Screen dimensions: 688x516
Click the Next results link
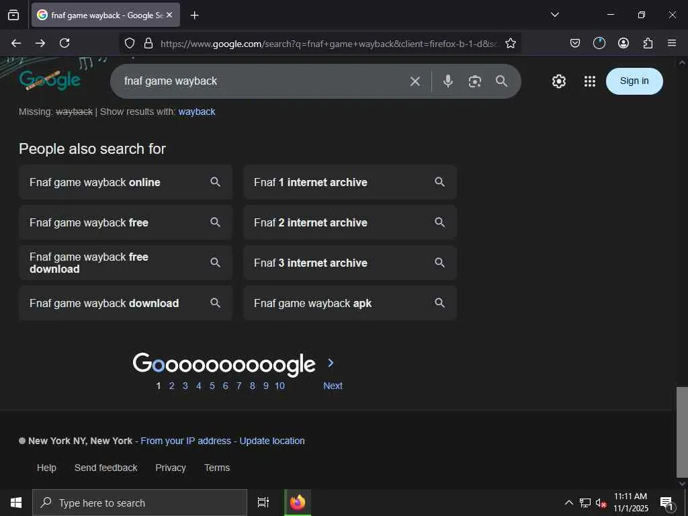333,386
